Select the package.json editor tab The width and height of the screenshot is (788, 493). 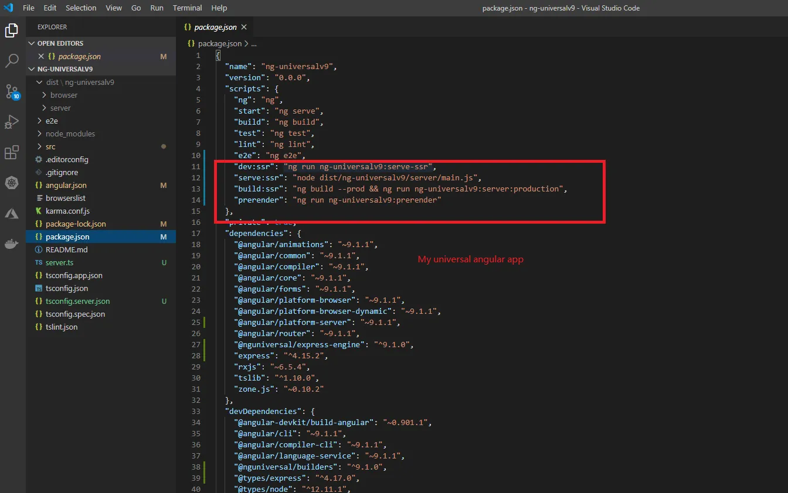point(215,27)
